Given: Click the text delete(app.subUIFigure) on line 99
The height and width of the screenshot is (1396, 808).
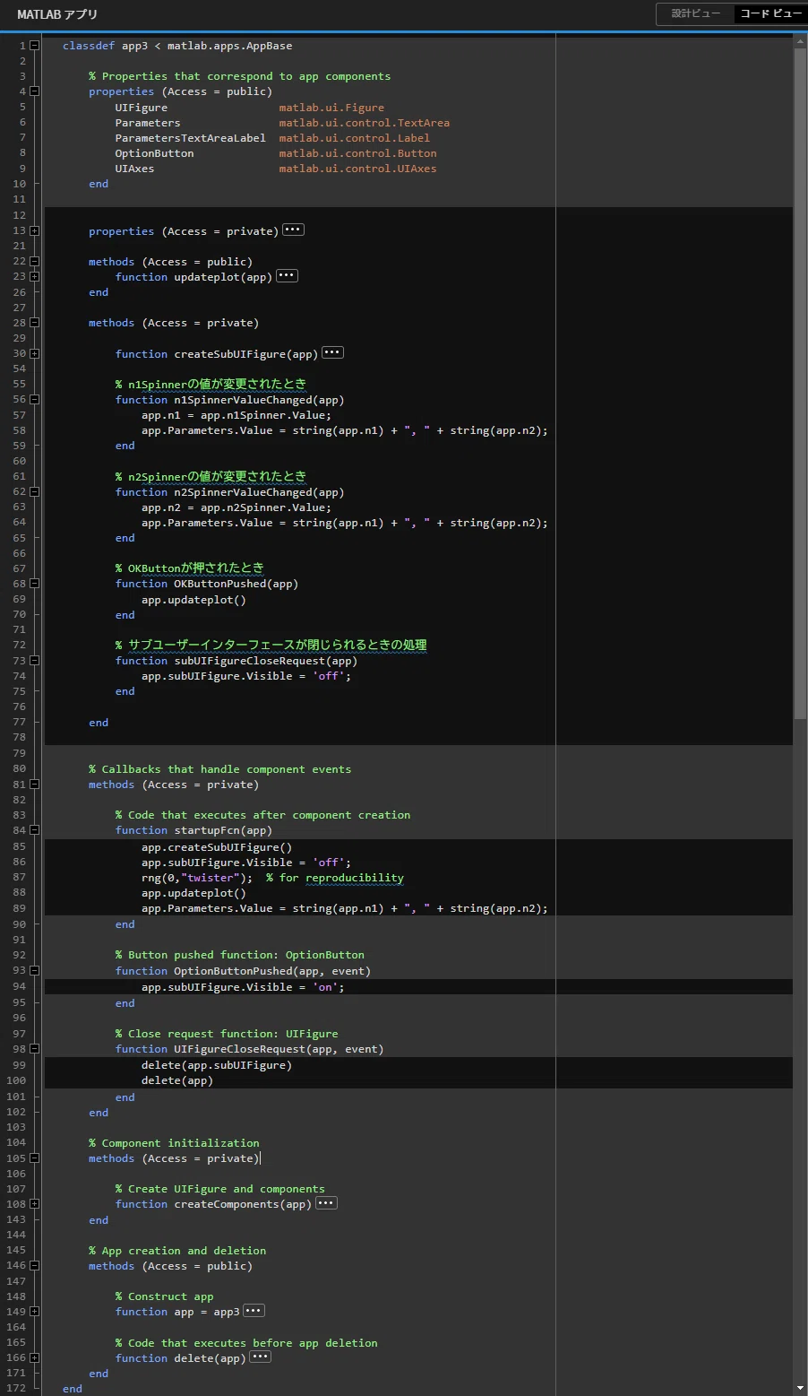Looking at the screenshot, I should [x=217, y=1065].
